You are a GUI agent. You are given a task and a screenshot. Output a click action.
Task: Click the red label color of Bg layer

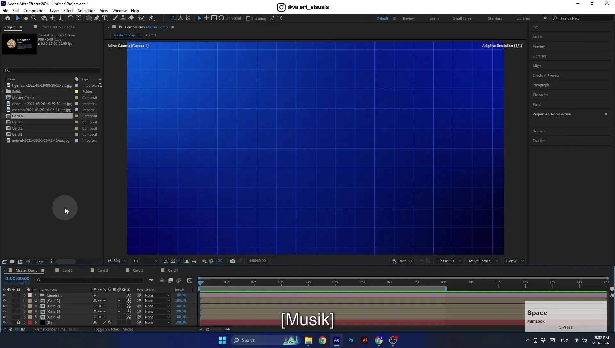click(30, 322)
